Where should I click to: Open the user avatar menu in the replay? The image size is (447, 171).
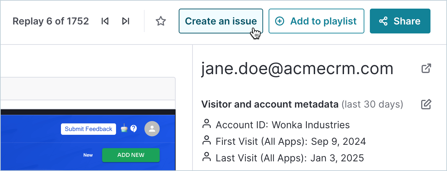(x=152, y=129)
